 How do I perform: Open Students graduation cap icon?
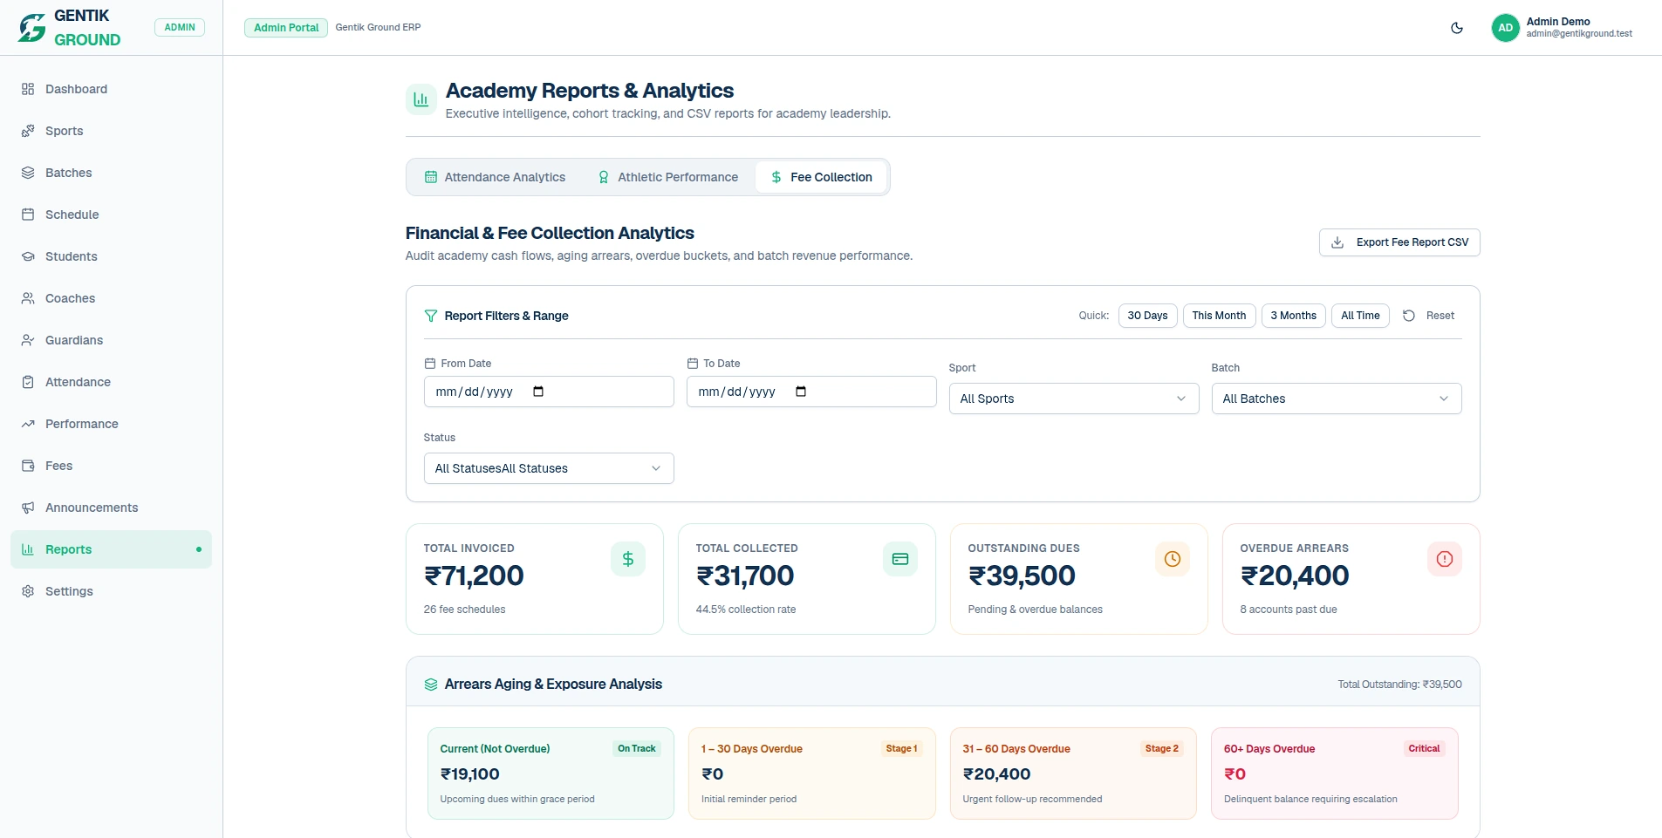[x=28, y=256]
